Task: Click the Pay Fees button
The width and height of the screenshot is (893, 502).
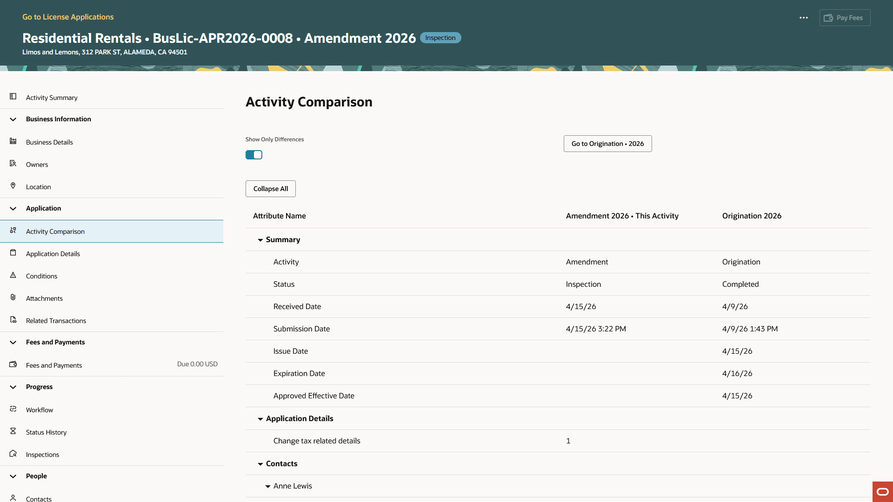Action: (x=845, y=18)
